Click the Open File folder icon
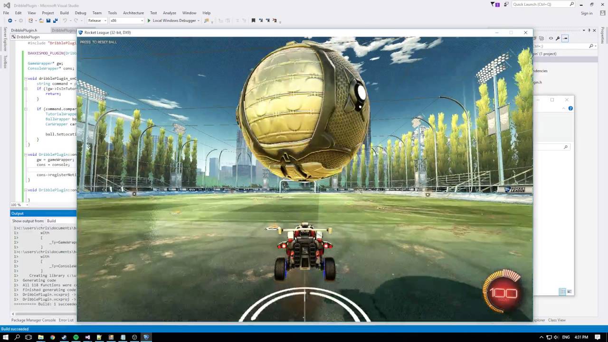608x342 pixels. (x=41, y=20)
